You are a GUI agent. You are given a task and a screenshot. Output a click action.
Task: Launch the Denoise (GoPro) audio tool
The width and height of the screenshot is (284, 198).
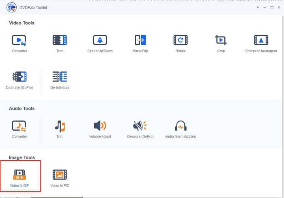pyautogui.click(x=140, y=126)
